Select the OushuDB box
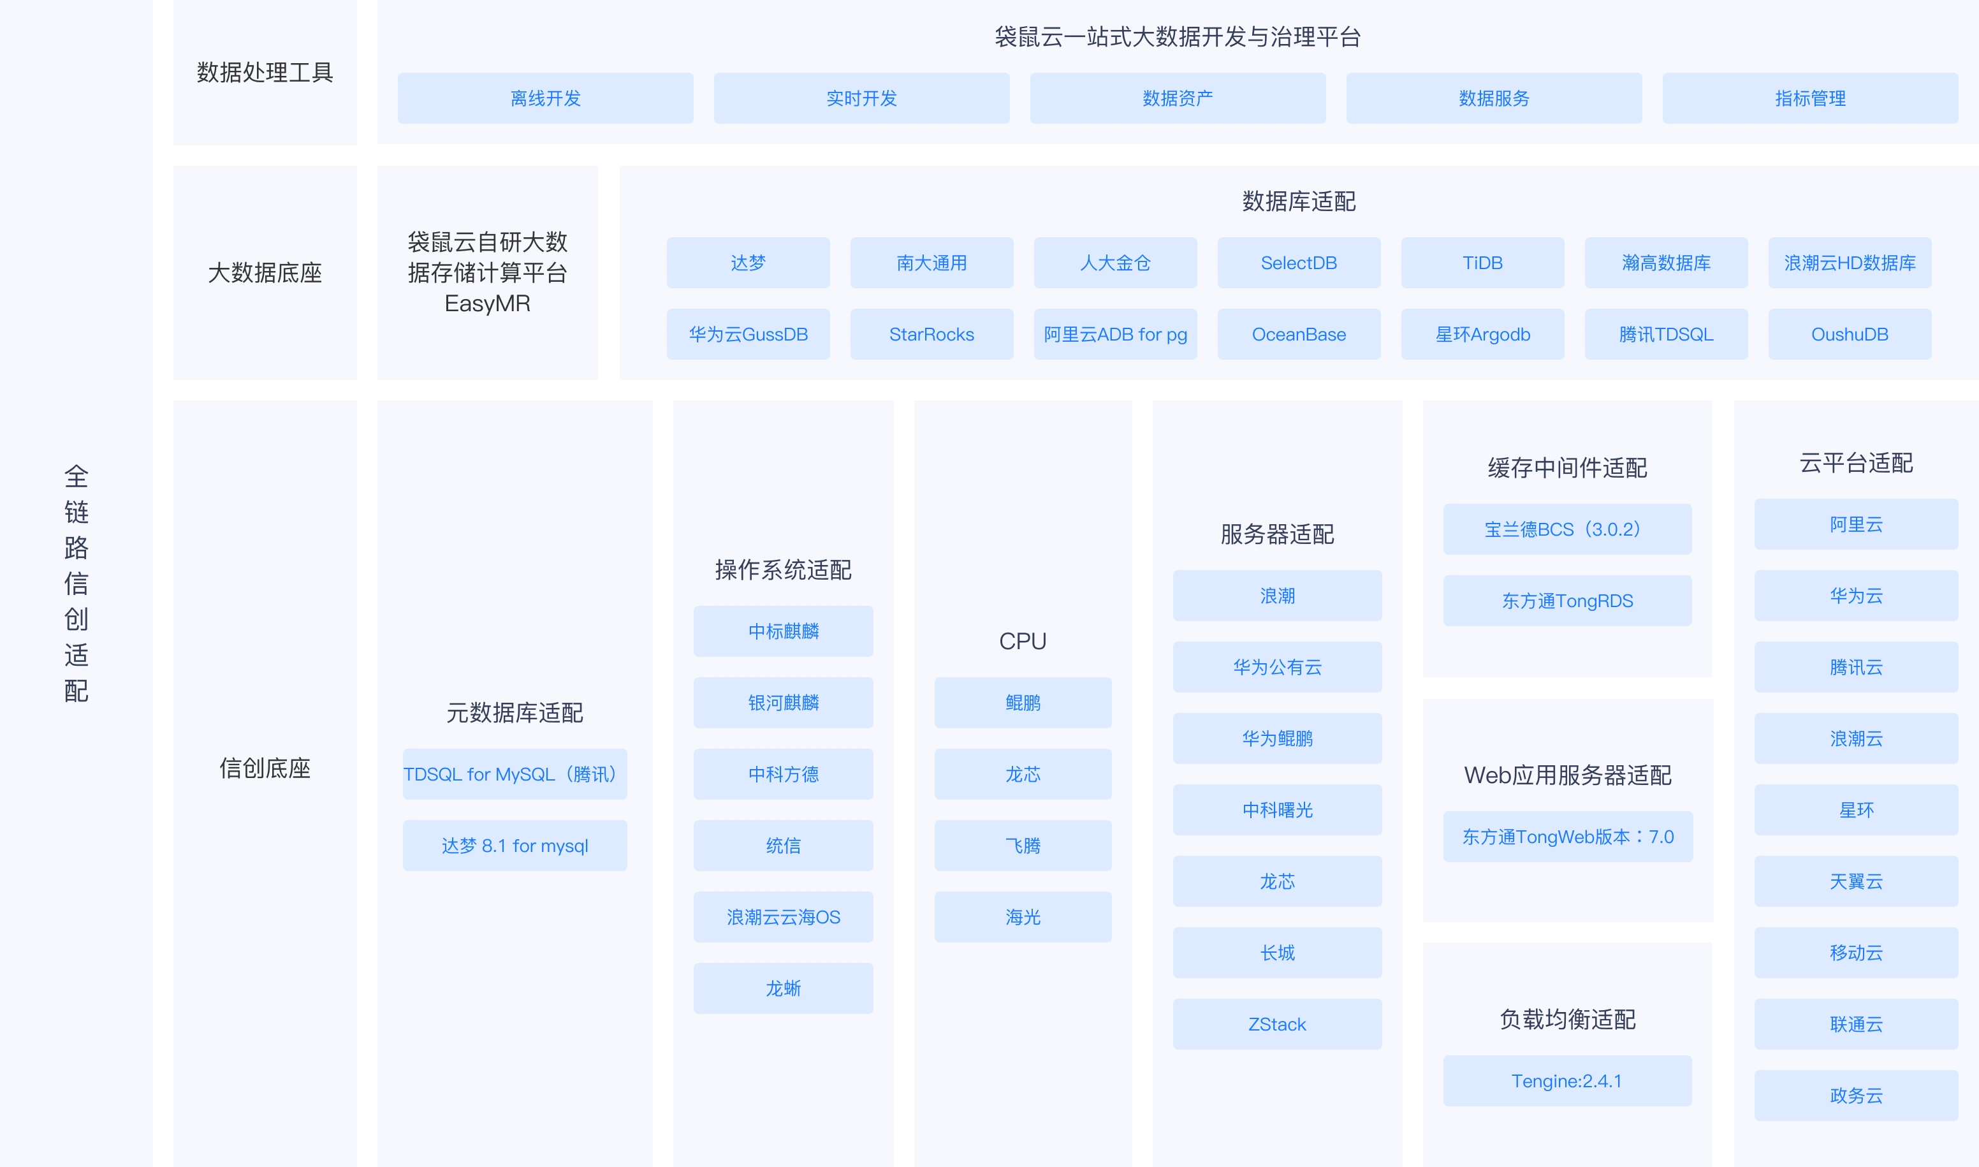1979x1167 pixels. point(1850,334)
